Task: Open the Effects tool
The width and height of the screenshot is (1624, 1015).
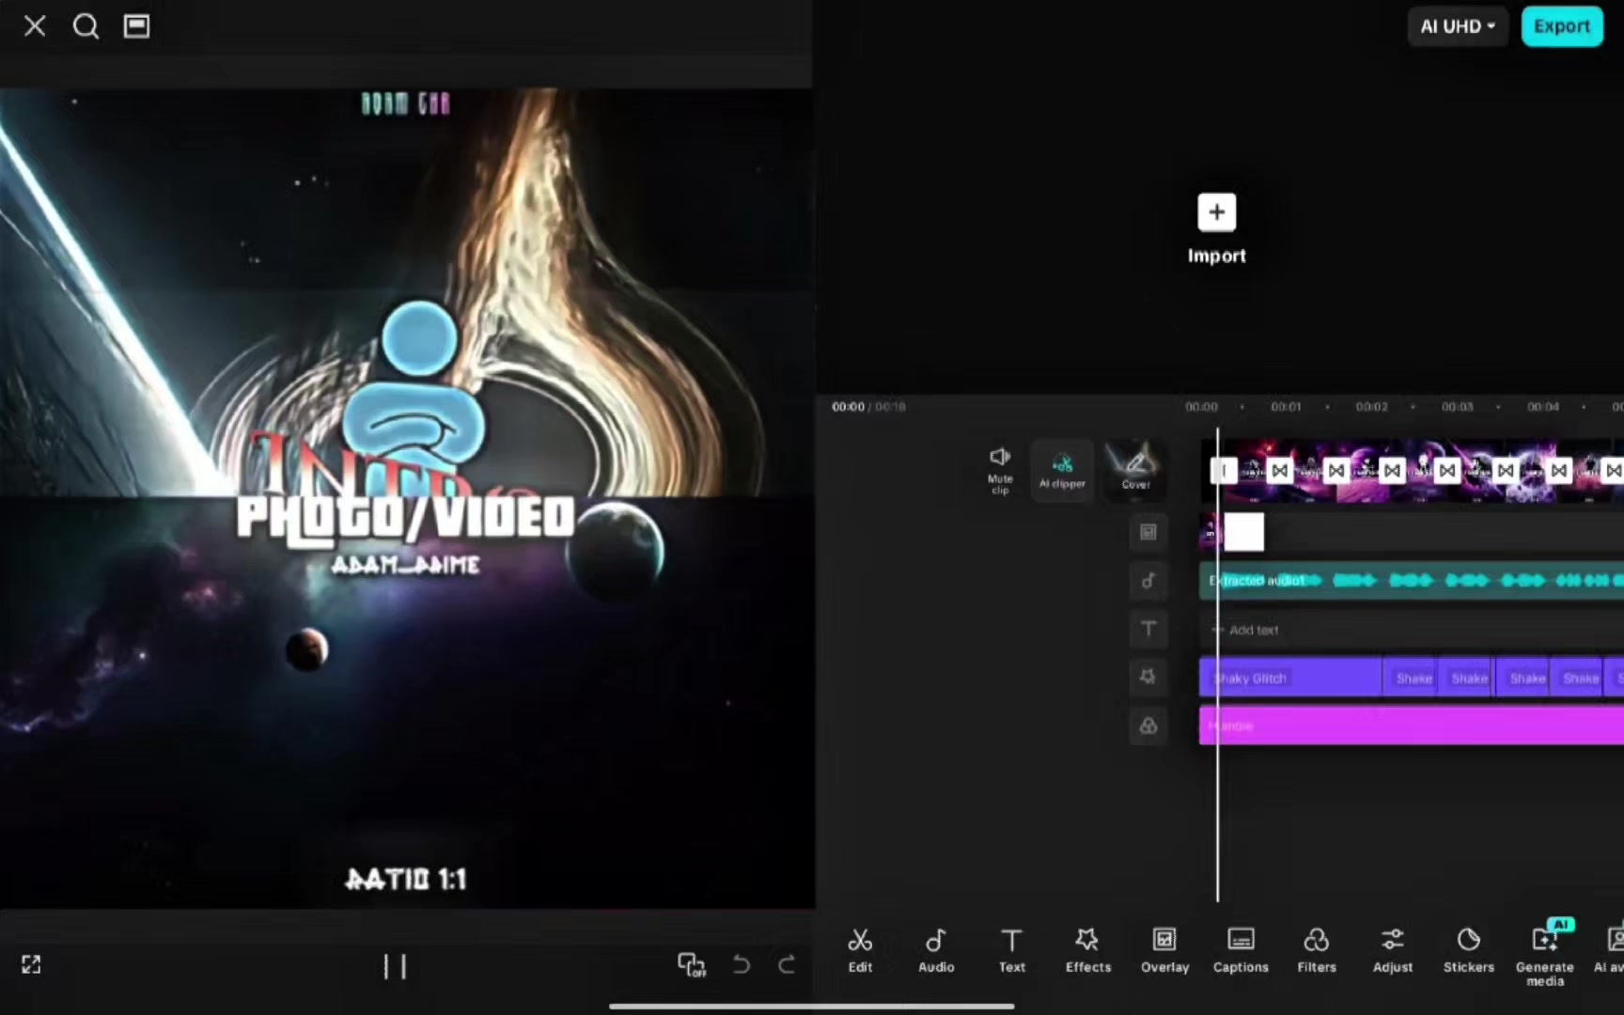Action: pos(1088,950)
